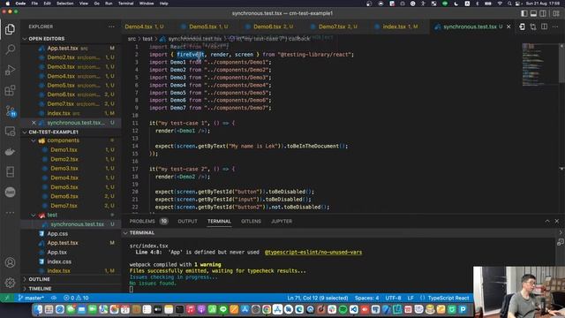Screen dimensions: 565x318
Task: Click LF end of line setting
Action: (x=411, y=298)
